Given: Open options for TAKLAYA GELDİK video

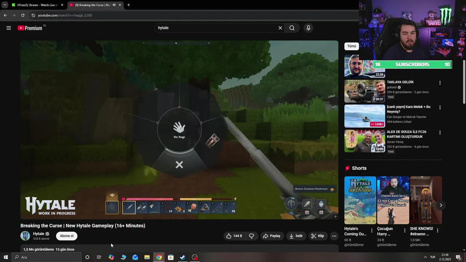Looking at the screenshot, I should pyautogui.click(x=440, y=83).
